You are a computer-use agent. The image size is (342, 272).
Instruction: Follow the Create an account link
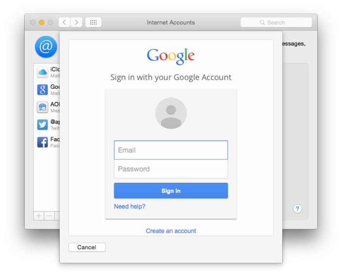171,231
